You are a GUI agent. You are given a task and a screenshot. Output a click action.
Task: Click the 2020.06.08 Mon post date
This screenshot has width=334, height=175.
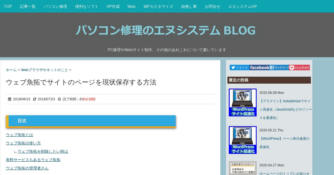272,93
